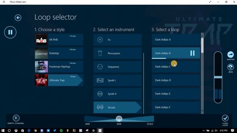
Task: Pause playback with the large pause button
Action: click(x=10, y=32)
